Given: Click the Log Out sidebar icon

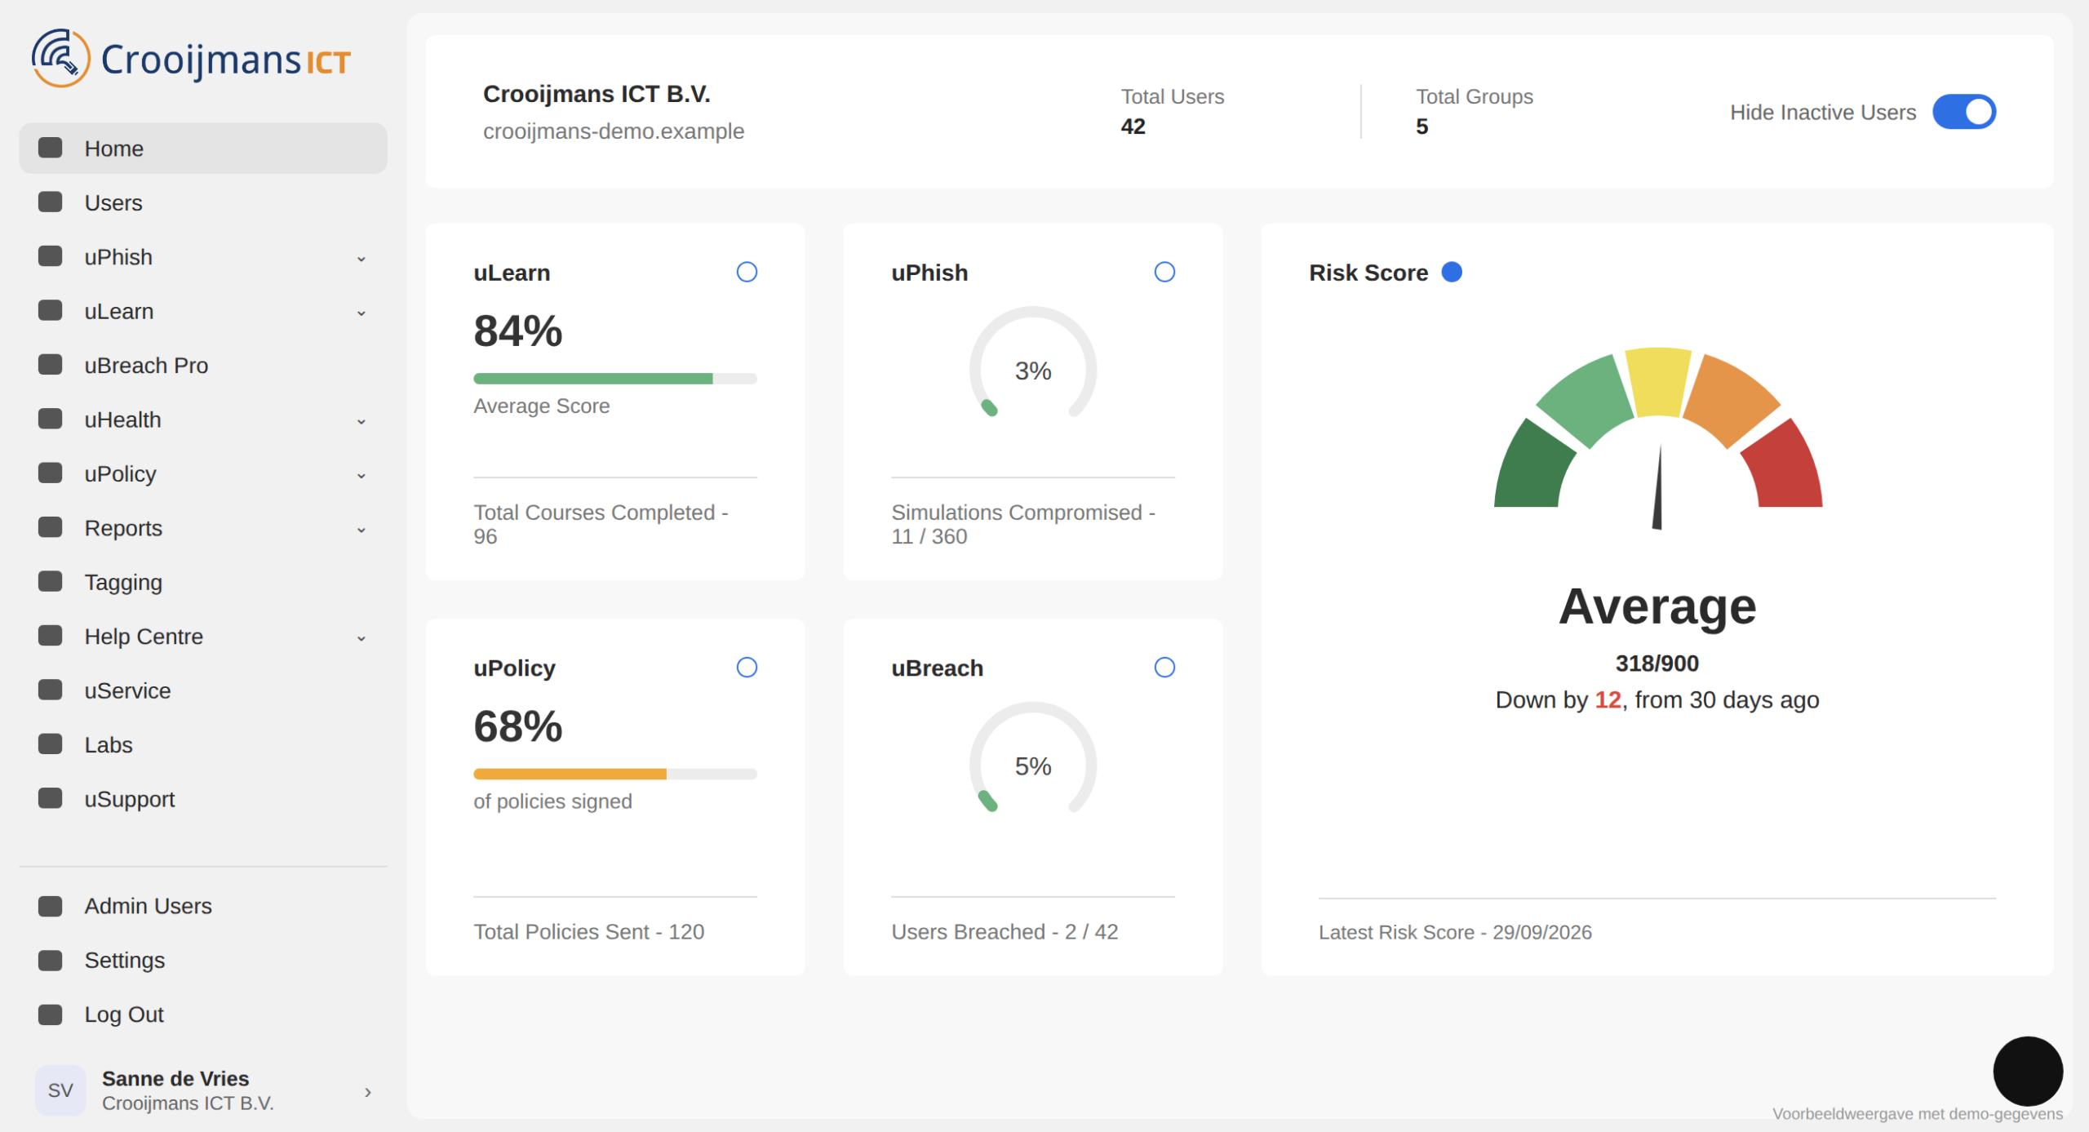Looking at the screenshot, I should (x=51, y=1014).
